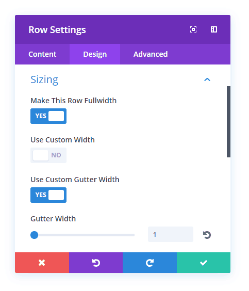The width and height of the screenshot is (249, 291).
Task: Select the Design tab
Action: pos(95,54)
